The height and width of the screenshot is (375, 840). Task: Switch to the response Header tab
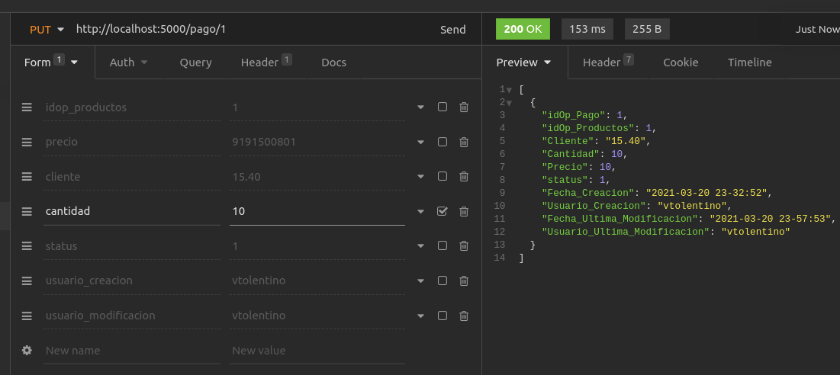coord(608,62)
